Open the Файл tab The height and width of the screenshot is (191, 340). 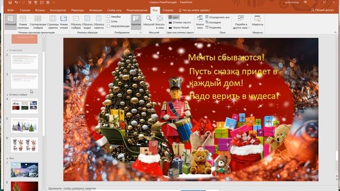pyautogui.click(x=10, y=10)
